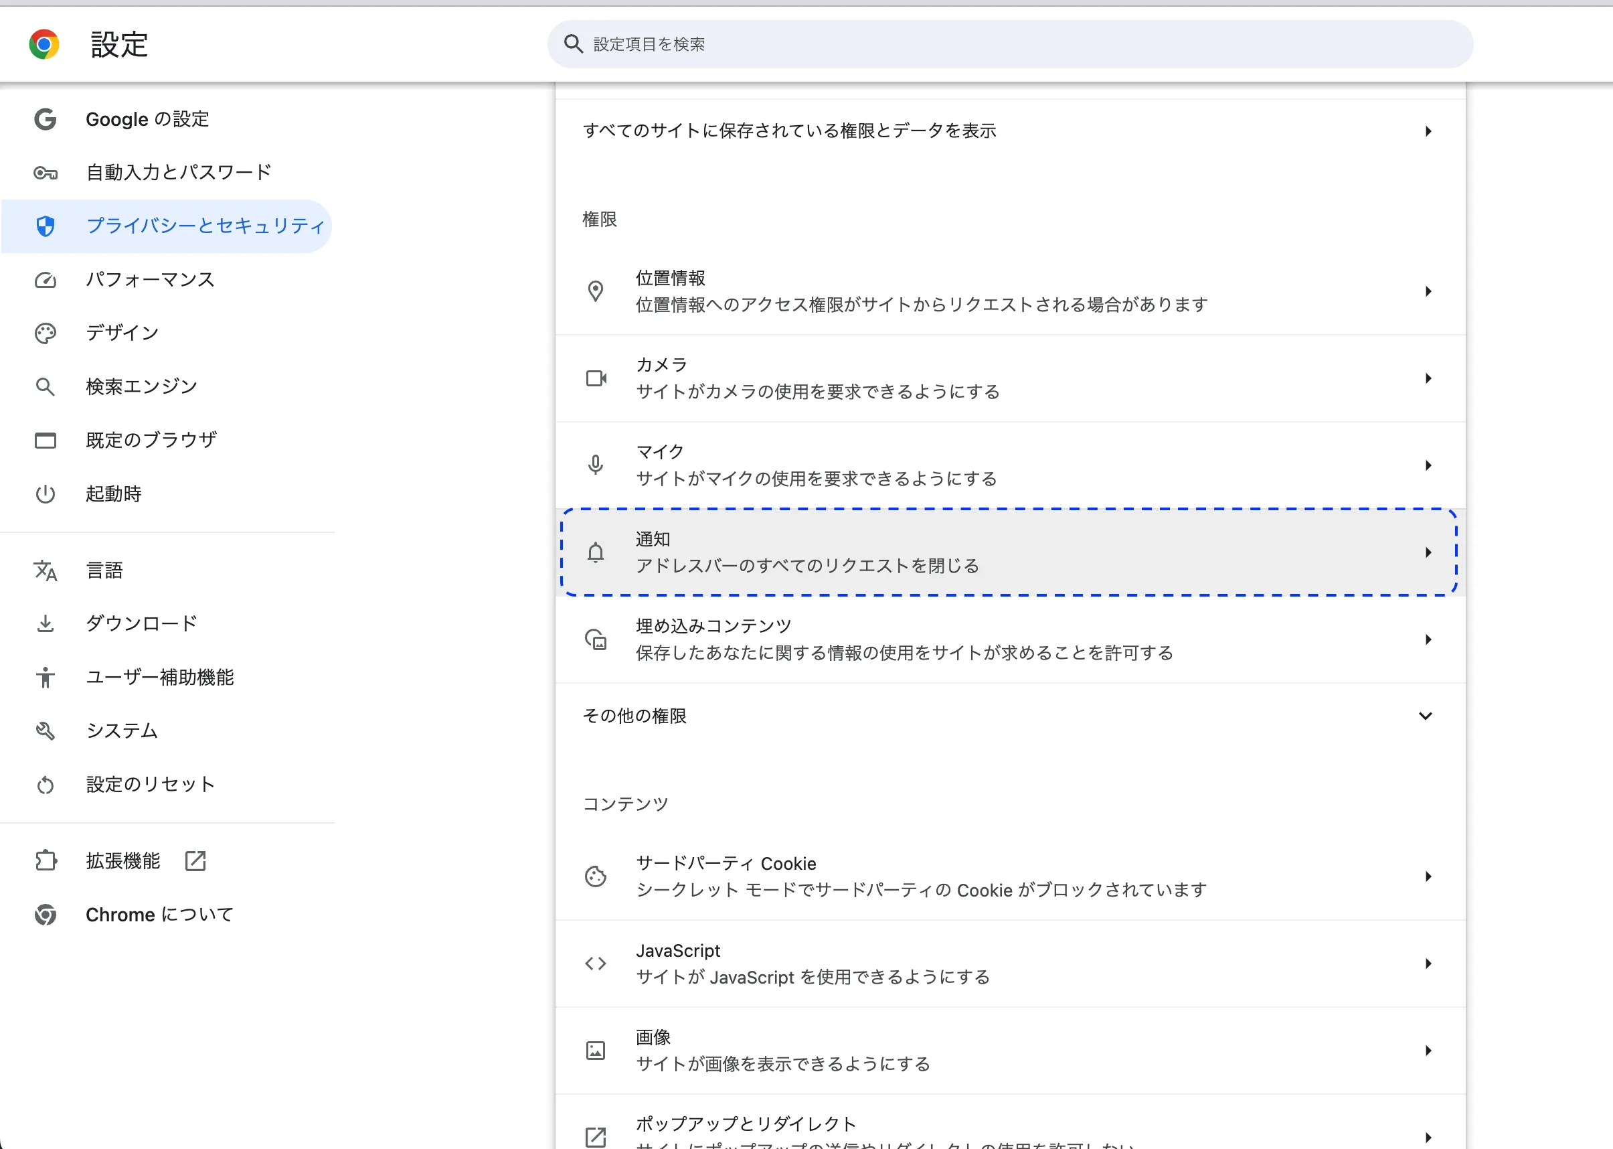Select パフォーマンス in the sidebar
This screenshot has height=1149, width=1613.
[x=167, y=280]
